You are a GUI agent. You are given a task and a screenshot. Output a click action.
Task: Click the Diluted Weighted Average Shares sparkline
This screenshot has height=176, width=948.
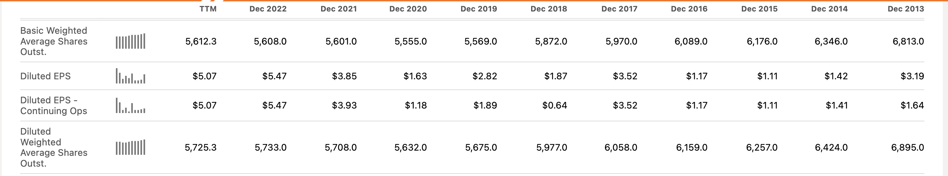coord(130,147)
